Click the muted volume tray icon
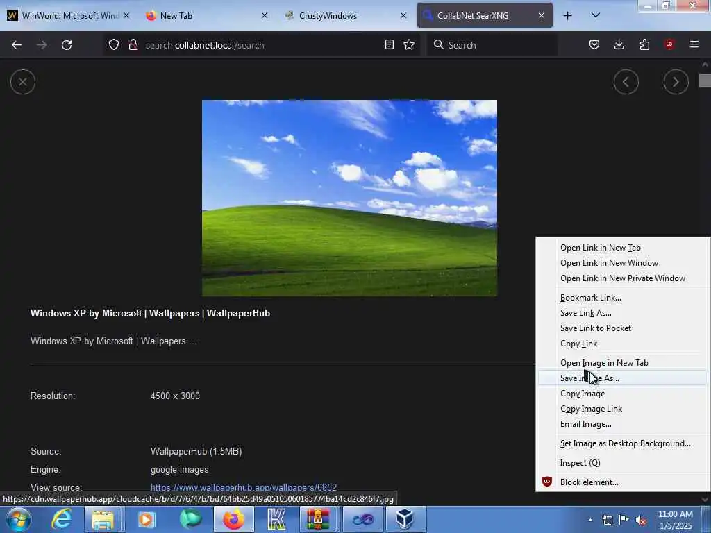Image resolution: width=711 pixels, height=533 pixels. click(x=641, y=520)
